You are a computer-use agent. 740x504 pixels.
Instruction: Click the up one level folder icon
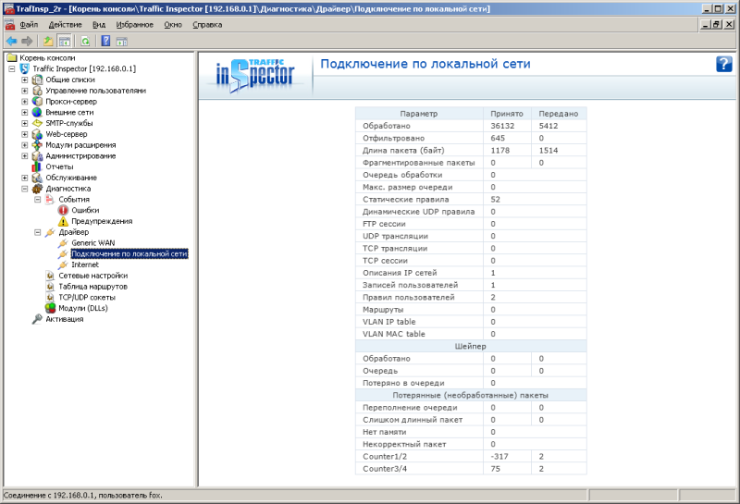(x=48, y=41)
